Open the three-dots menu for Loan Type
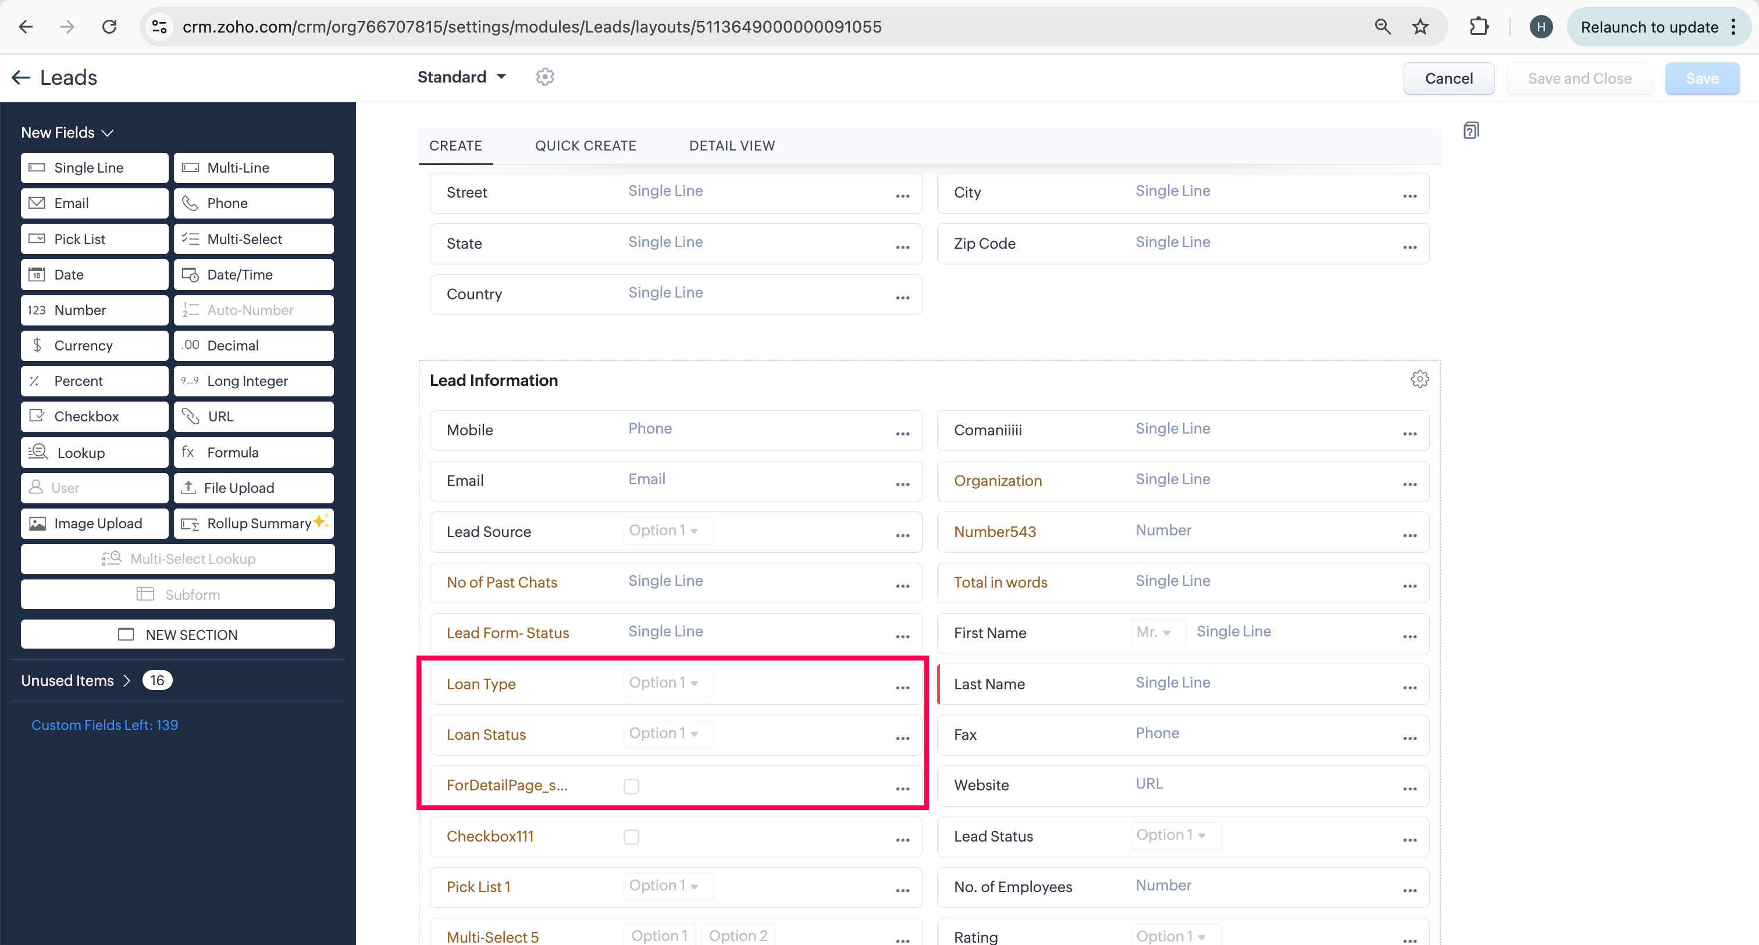1759x945 pixels. 902,688
